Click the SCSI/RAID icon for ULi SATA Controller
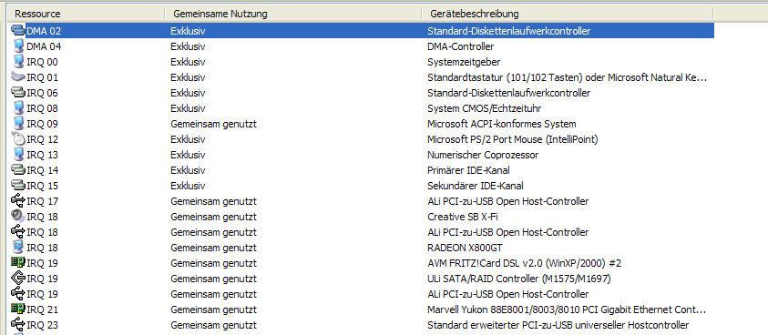 pos(18,279)
